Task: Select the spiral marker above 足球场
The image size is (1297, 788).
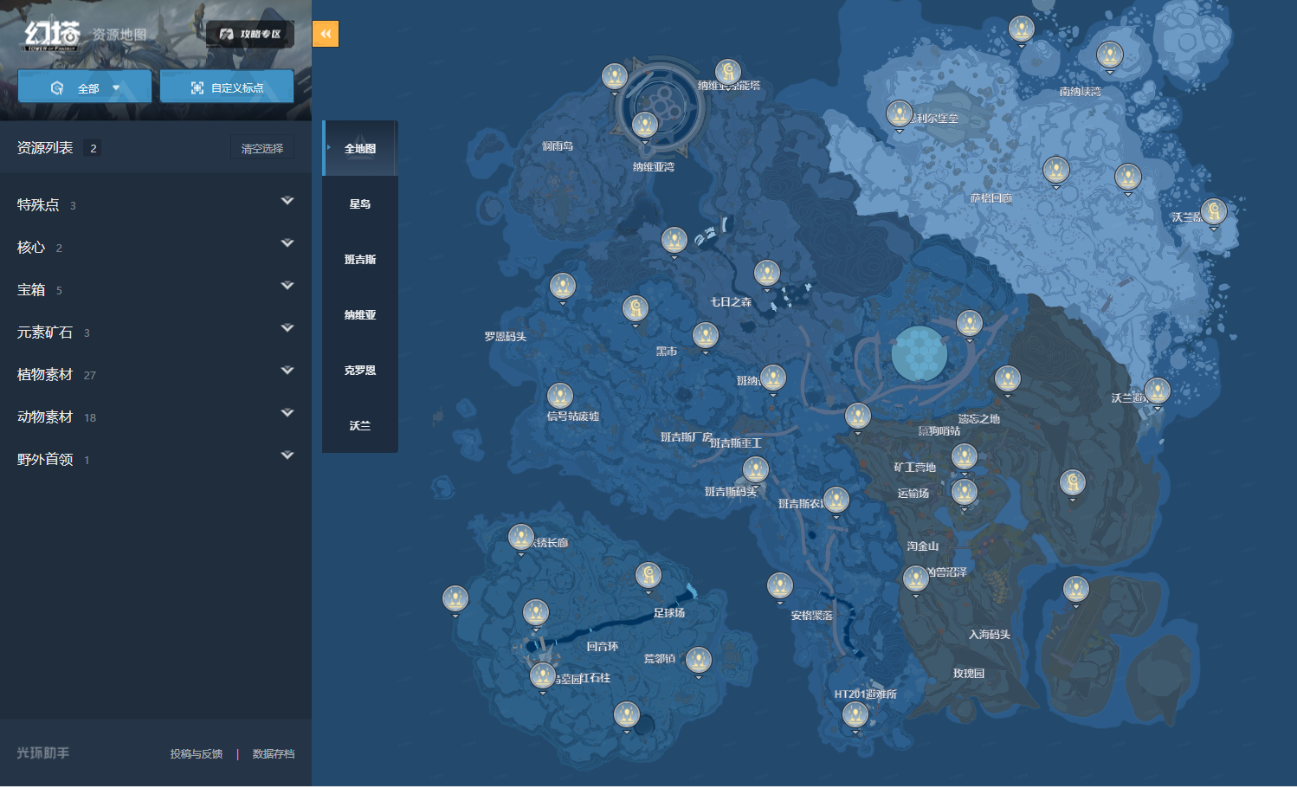Action: pos(648,577)
